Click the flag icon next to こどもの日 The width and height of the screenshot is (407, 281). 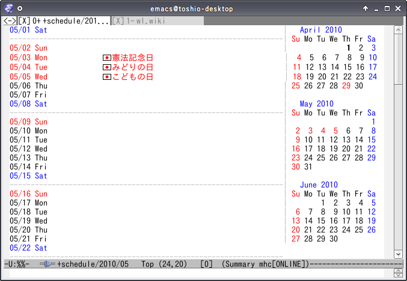(107, 77)
